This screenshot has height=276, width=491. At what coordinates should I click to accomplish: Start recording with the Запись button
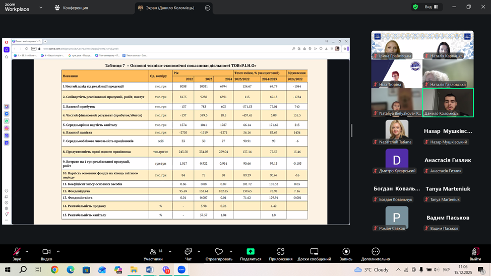[346, 252]
